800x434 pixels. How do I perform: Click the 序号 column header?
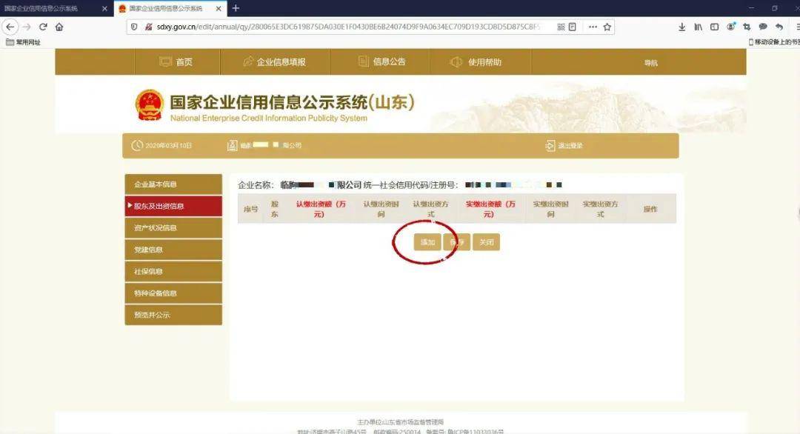coord(250,209)
